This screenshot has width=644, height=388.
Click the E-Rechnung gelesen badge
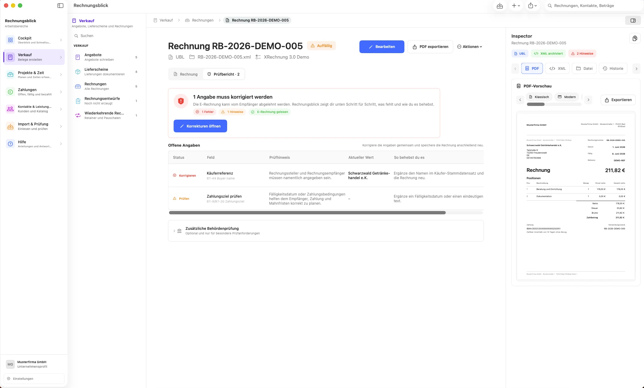(x=269, y=112)
